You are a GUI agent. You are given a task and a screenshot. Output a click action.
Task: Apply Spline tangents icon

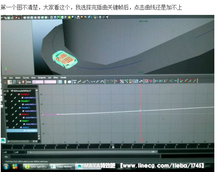pos(79,82)
